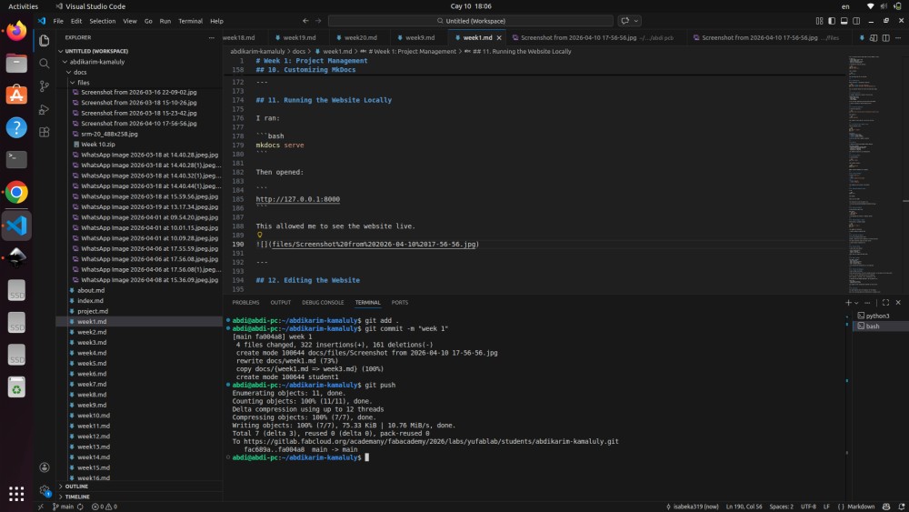Image resolution: width=909 pixels, height=512 pixels.
Task: Click the lightbulb code action on line 189
Action: (x=260, y=235)
